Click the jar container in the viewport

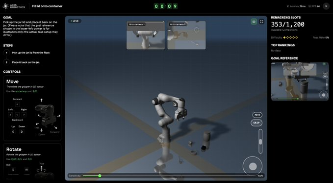click(x=206, y=136)
